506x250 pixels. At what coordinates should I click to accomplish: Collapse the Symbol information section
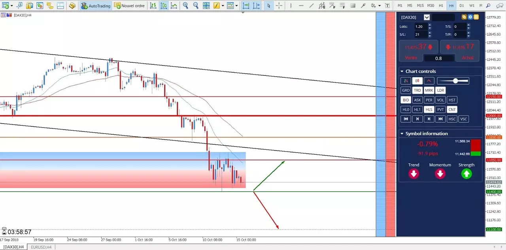[x=402, y=134]
